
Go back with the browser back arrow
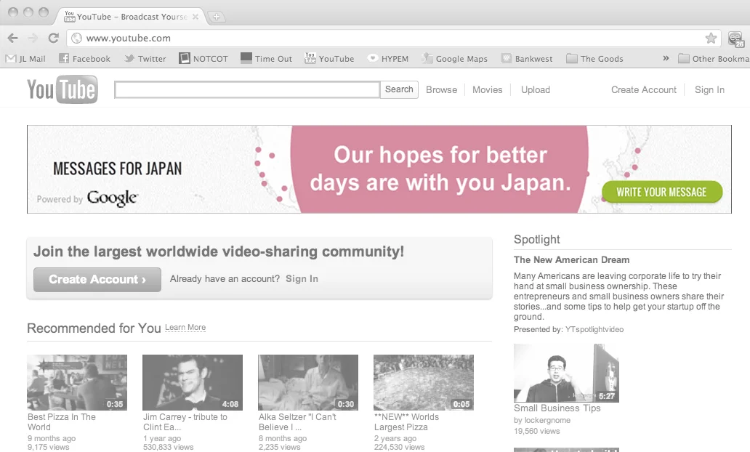coord(13,38)
